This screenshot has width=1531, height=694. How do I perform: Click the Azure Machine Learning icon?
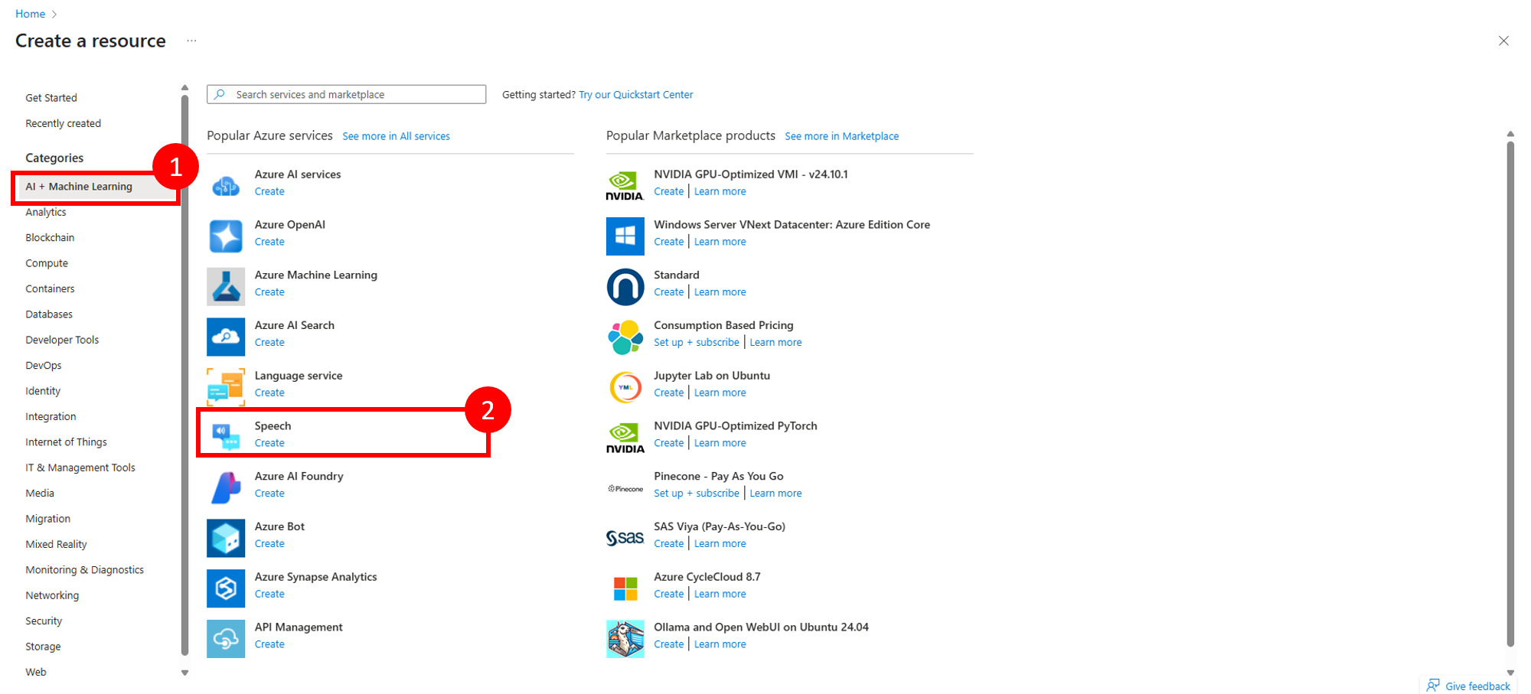226,286
